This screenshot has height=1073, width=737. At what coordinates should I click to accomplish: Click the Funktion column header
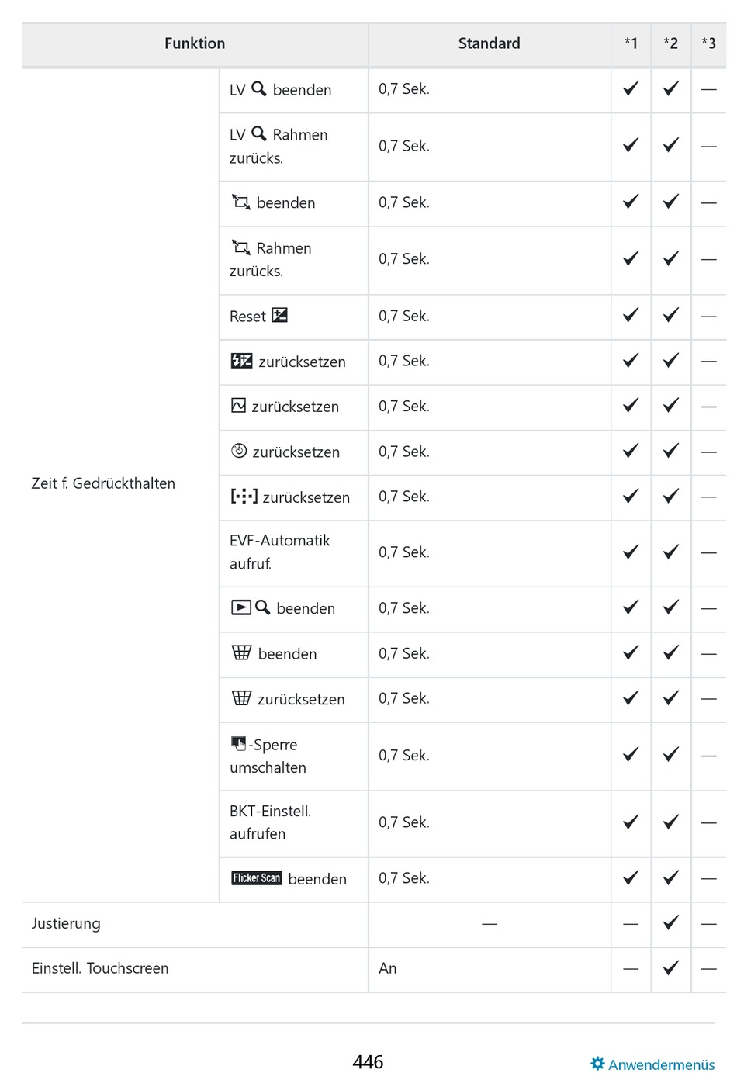[x=195, y=44]
